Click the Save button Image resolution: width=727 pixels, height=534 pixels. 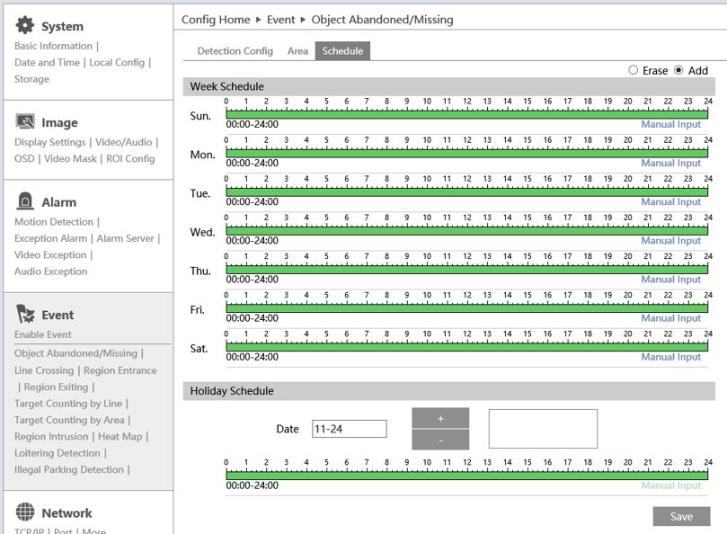[681, 516]
